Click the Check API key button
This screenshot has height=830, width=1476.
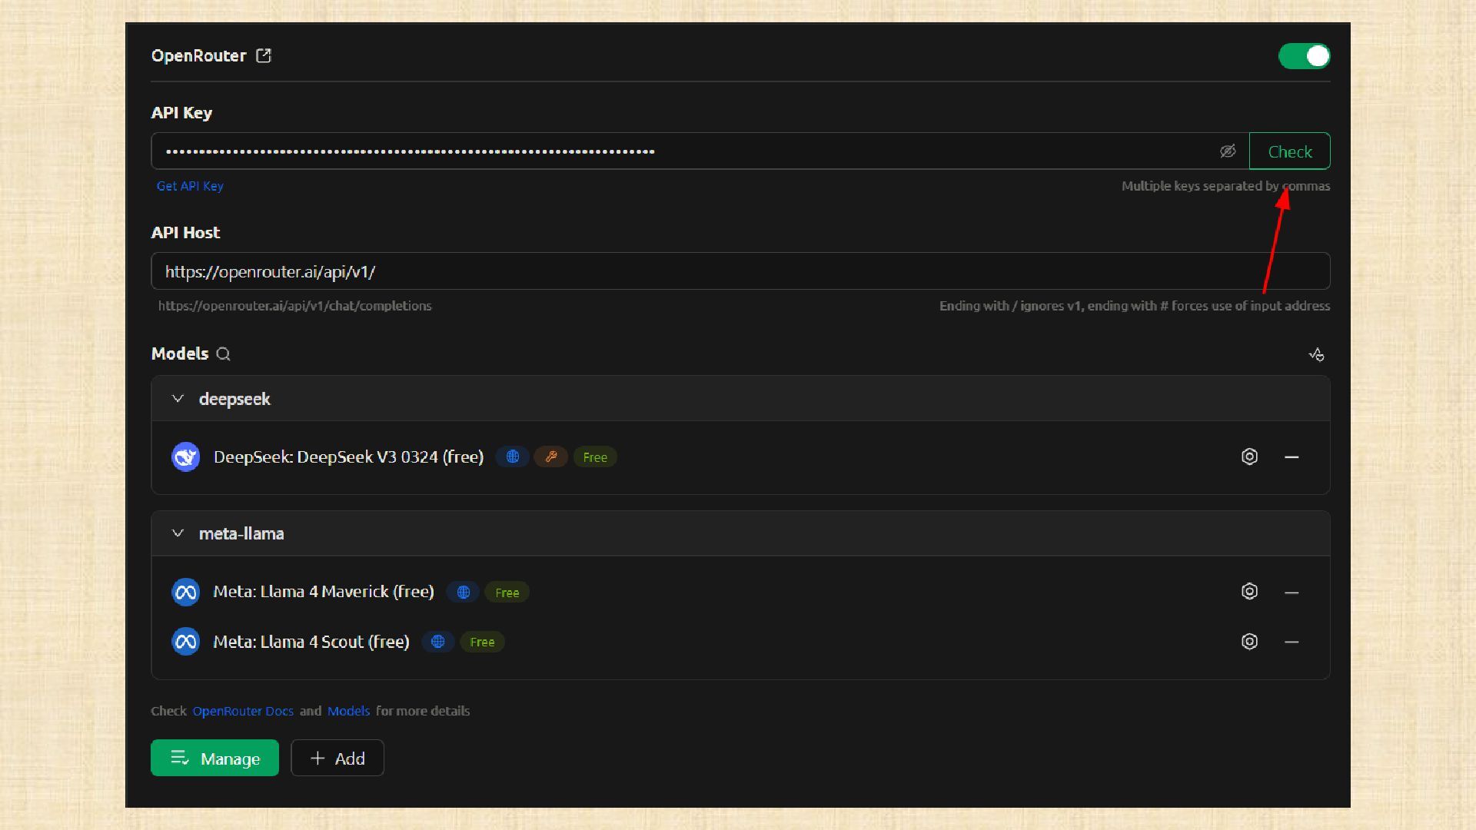1289,151
